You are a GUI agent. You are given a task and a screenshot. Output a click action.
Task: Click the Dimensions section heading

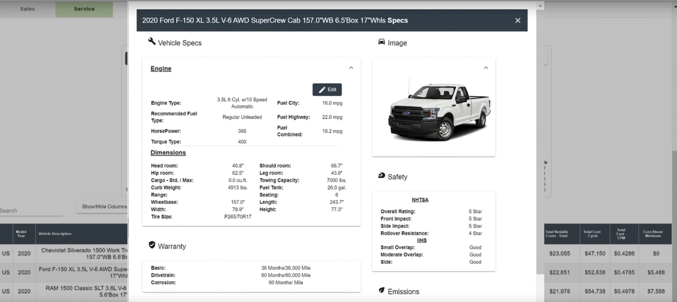tap(168, 153)
